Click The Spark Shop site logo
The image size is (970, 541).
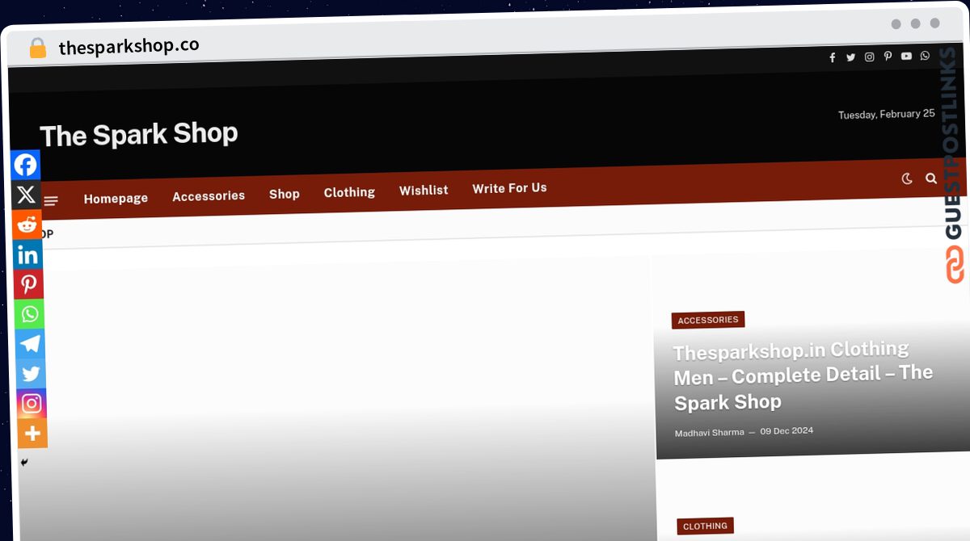[139, 134]
